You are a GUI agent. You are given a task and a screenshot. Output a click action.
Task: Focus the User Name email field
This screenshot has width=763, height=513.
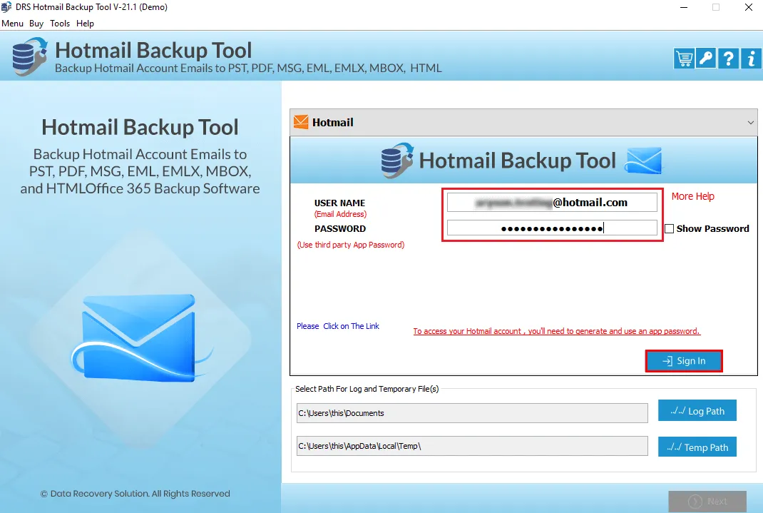click(x=552, y=203)
